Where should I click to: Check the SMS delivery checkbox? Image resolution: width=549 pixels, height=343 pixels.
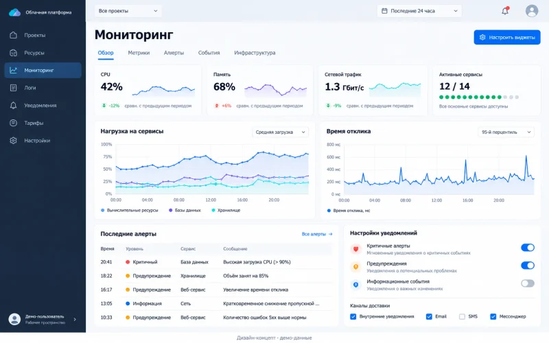coord(462,316)
